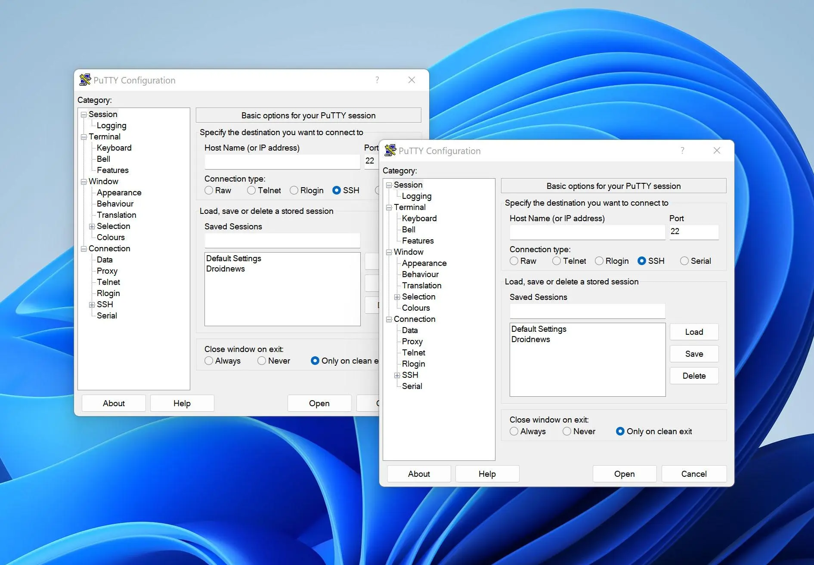Select Droidnews saved session in front window
The height and width of the screenshot is (565, 814).
[530, 339]
